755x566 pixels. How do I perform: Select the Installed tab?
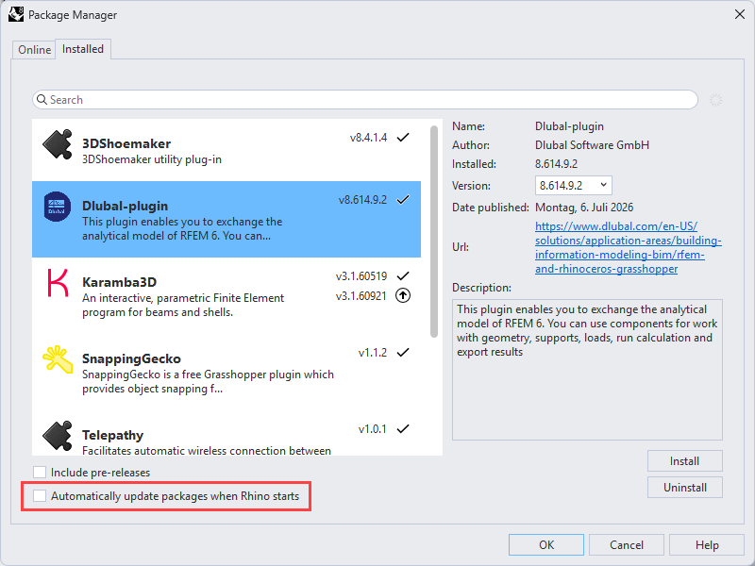83,49
